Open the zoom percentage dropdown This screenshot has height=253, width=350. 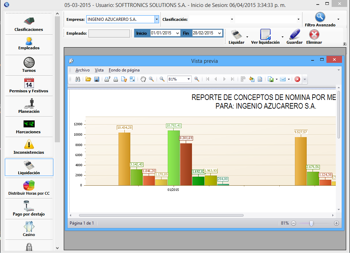coord(189,79)
